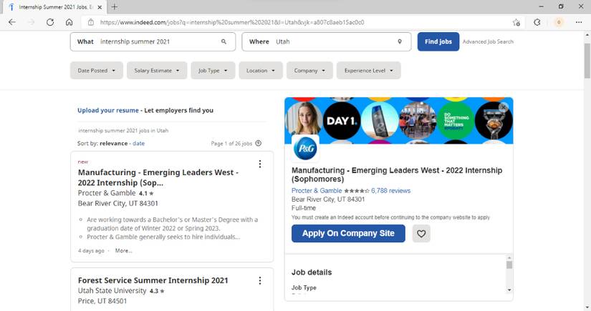Screen dimensions: 591x311
Task: Click the P&G company logo
Action: coord(305,148)
